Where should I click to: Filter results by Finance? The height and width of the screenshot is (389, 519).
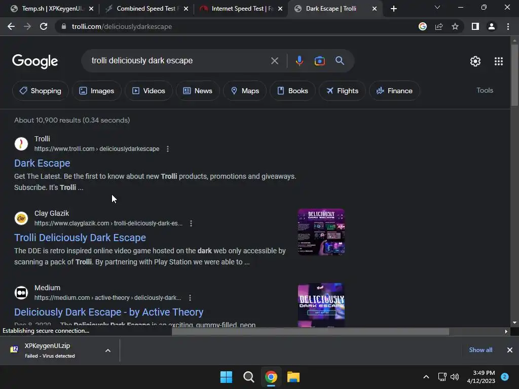point(394,91)
